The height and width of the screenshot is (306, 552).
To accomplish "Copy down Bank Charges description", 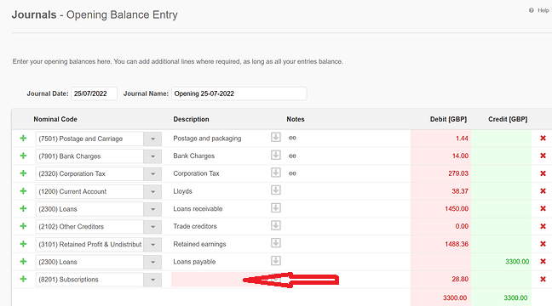I will click(276, 155).
